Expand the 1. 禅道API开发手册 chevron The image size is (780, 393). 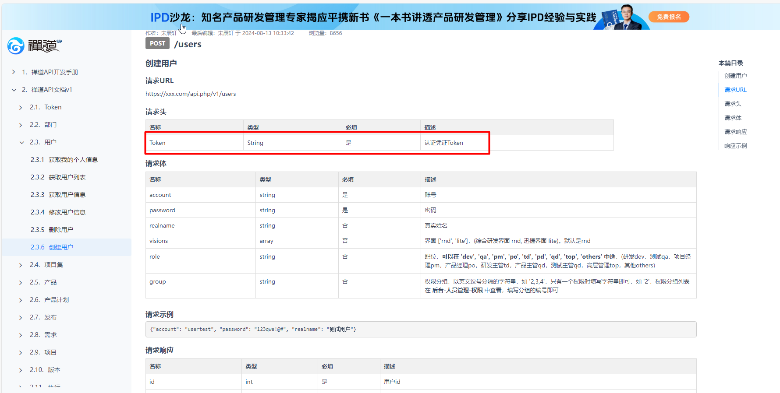[x=14, y=72]
